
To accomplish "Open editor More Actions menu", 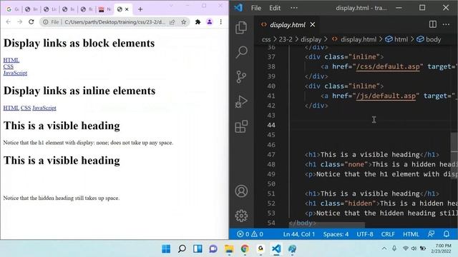I will point(446,24).
